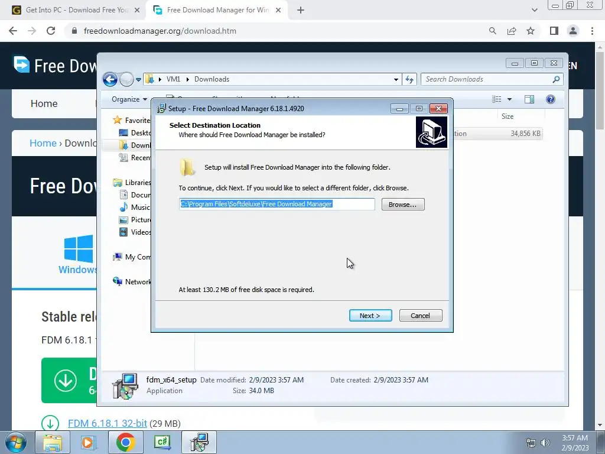Toggle Chrome side panel
Viewport: 605px width, 454px height.
(x=554, y=31)
